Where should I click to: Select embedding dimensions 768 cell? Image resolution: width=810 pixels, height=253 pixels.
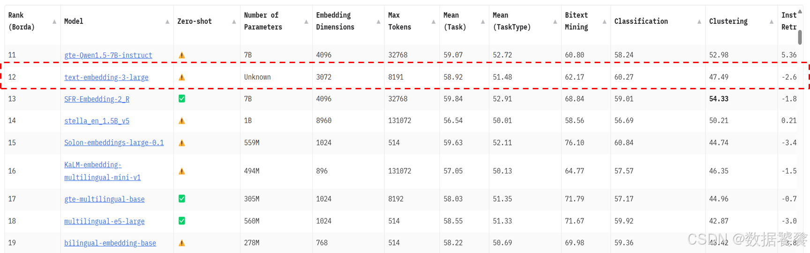pyautogui.click(x=322, y=243)
